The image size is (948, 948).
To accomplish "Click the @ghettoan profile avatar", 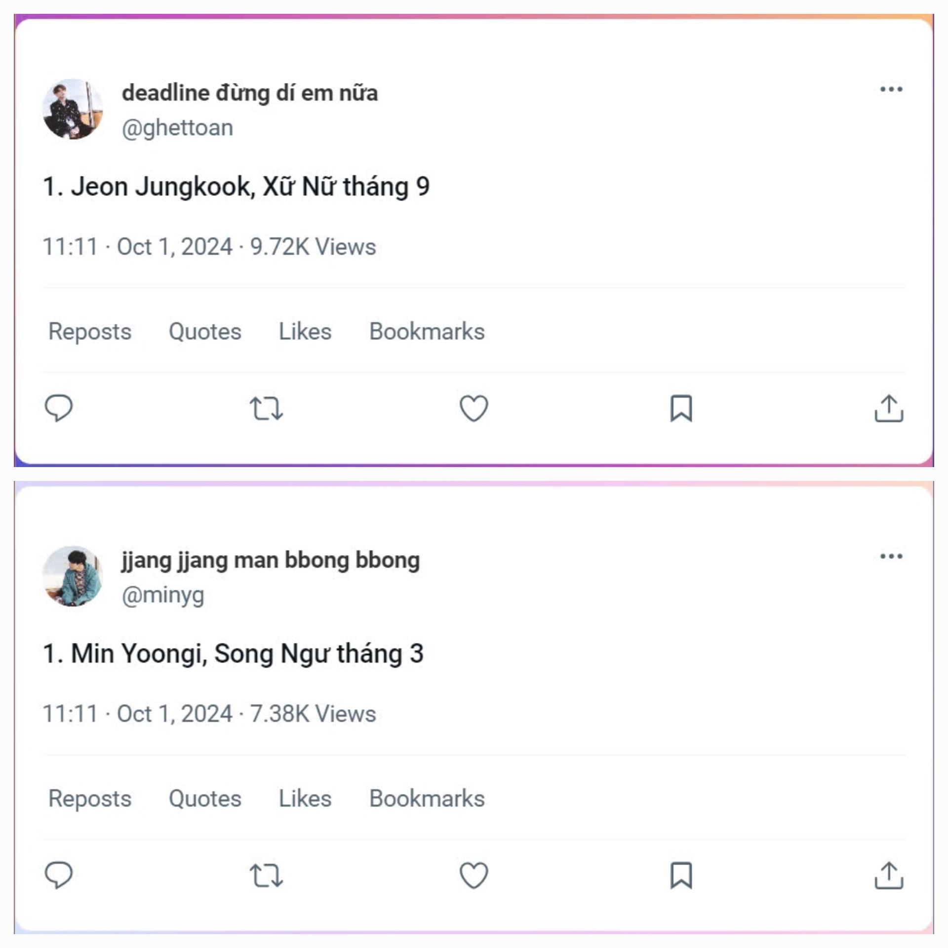I will 73,109.
